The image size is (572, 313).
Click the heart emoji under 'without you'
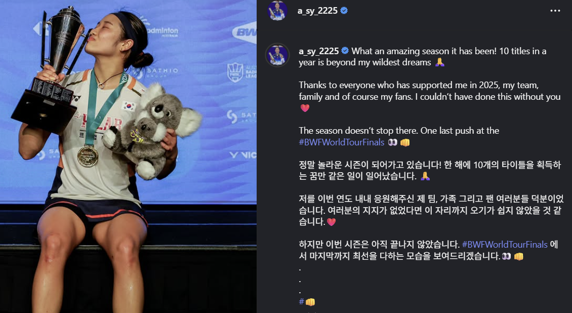coord(305,108)
